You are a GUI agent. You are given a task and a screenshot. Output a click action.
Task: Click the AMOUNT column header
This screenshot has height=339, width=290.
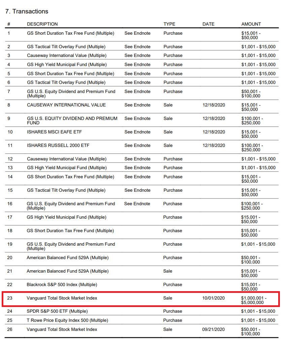(251, 24)
